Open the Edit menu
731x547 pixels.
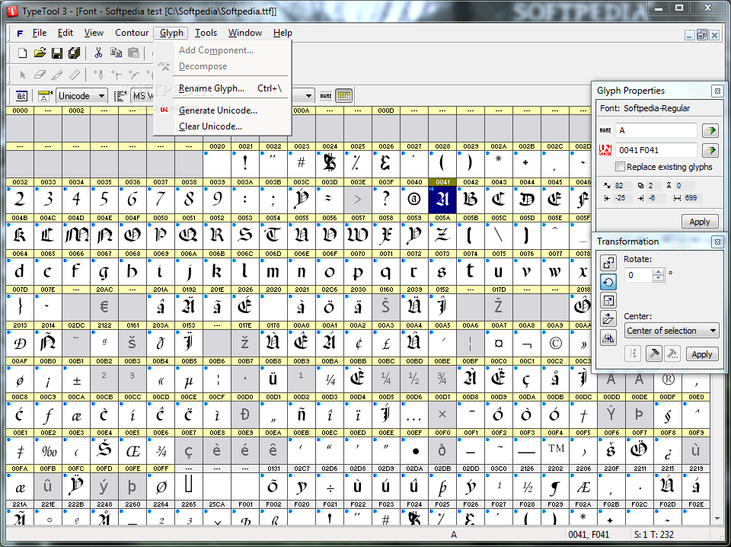65,33
